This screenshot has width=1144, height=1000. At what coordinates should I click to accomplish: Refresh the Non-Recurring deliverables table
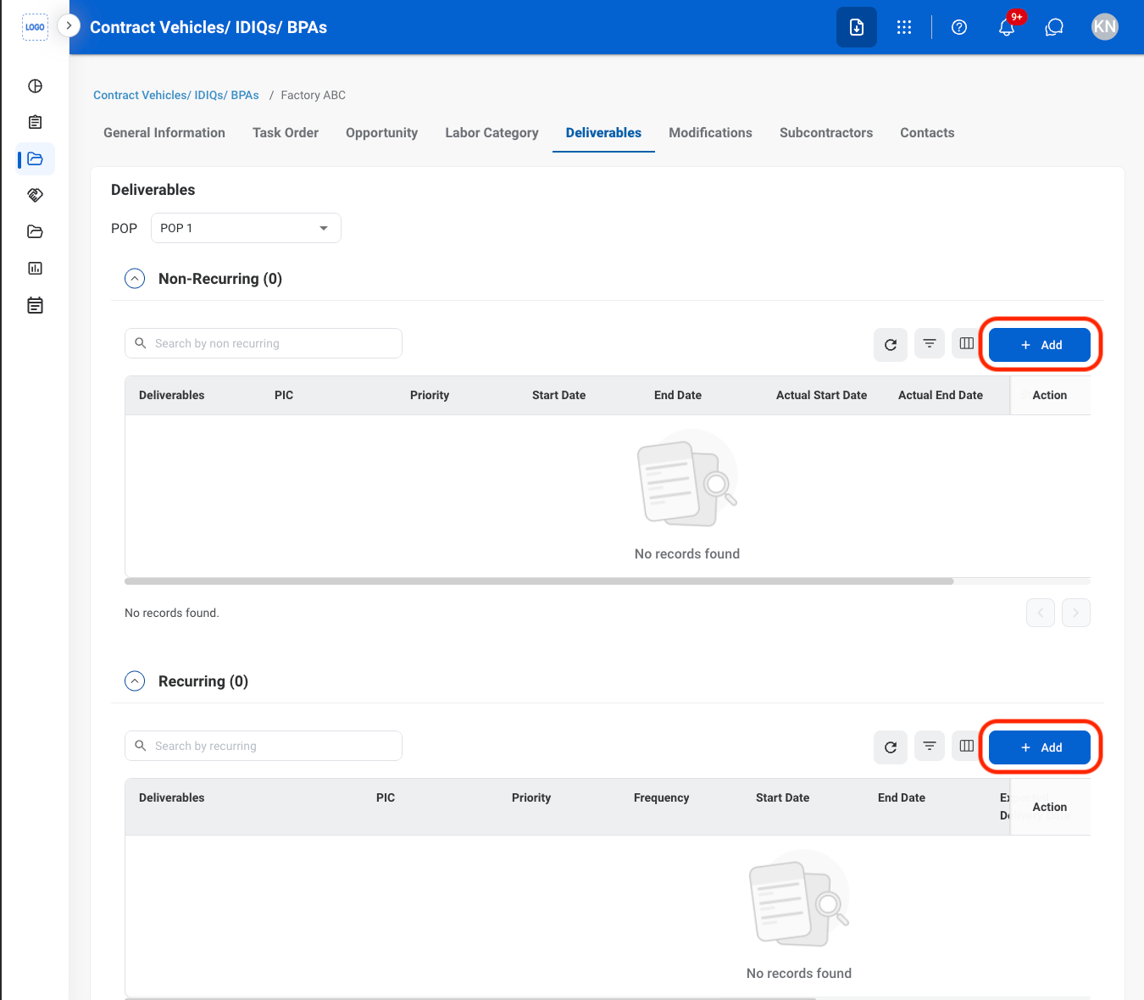coord(891,345)
